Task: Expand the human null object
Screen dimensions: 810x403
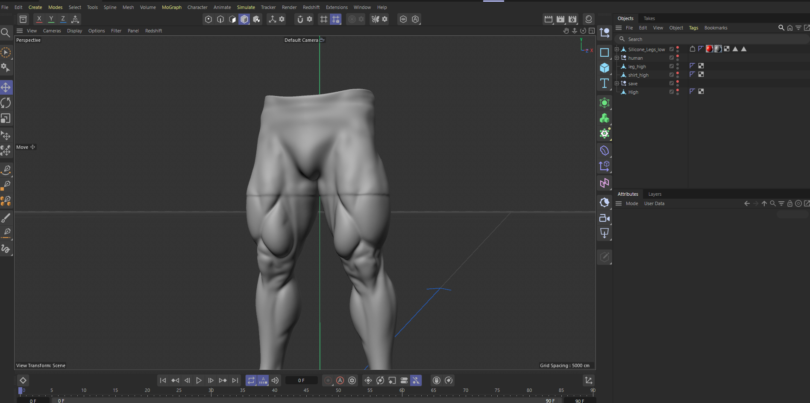Action: (616, 58)
